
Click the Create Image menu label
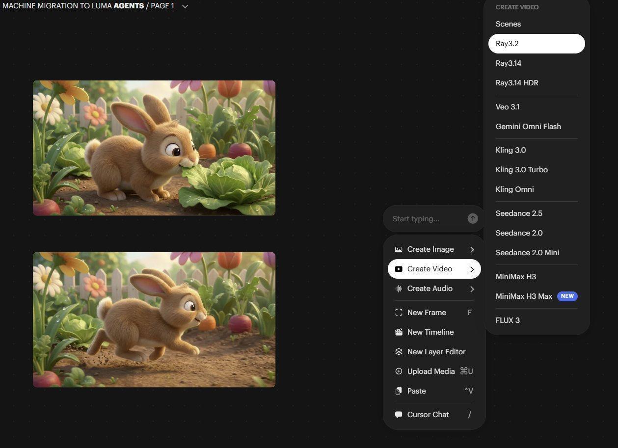(x=430, y=249)
